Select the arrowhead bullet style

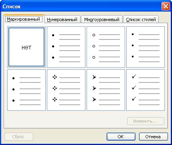click(106, 90)
